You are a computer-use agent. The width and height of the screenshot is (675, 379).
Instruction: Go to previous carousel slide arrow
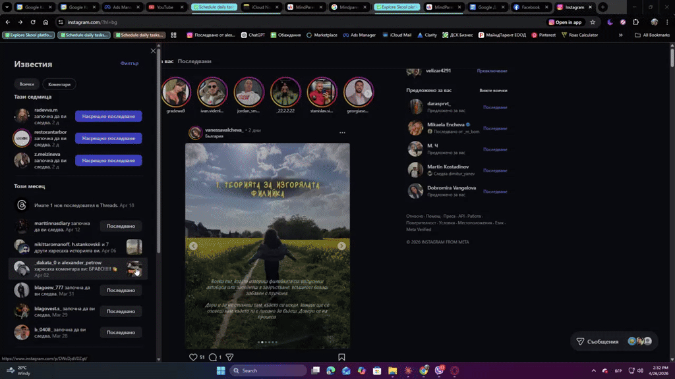[x=193, y=246]
